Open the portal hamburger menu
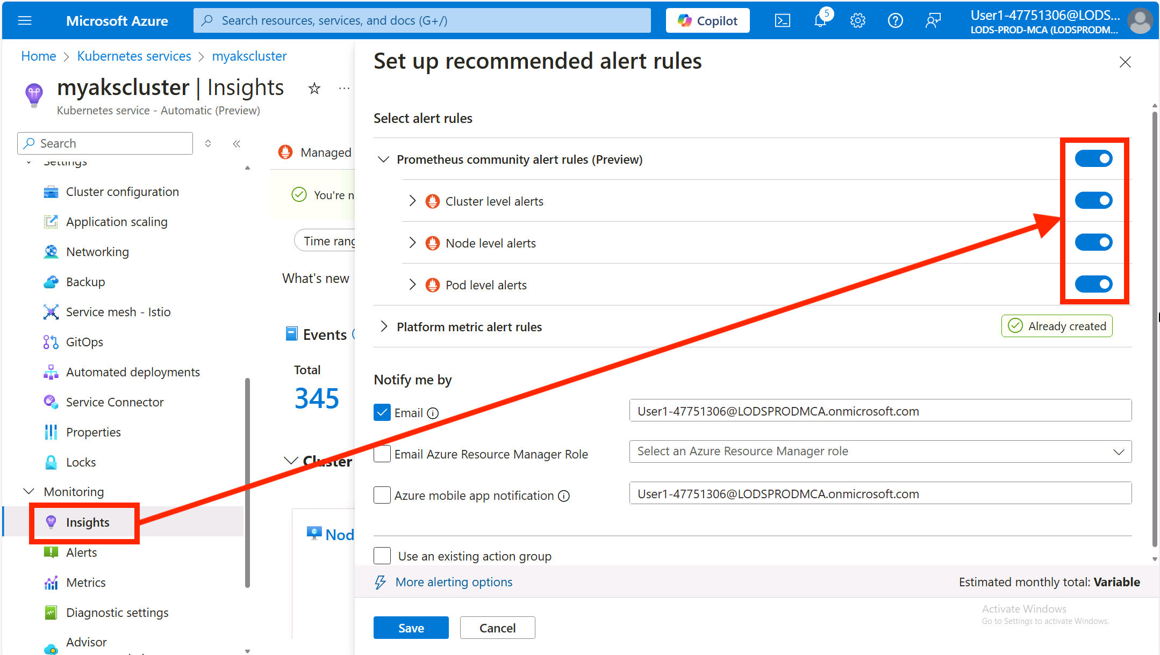The image size is (1160, 655). [25, 20]
